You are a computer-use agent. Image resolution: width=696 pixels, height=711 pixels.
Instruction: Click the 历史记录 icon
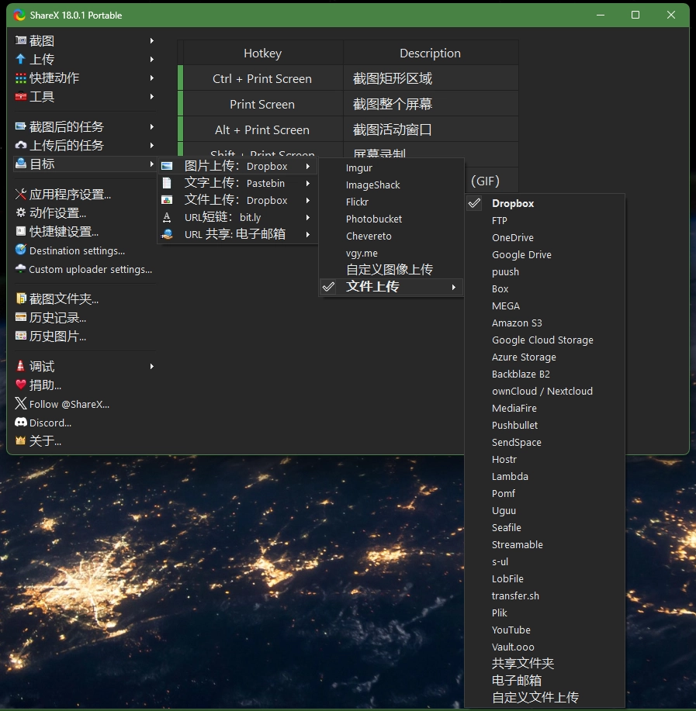tap(21, 317)
